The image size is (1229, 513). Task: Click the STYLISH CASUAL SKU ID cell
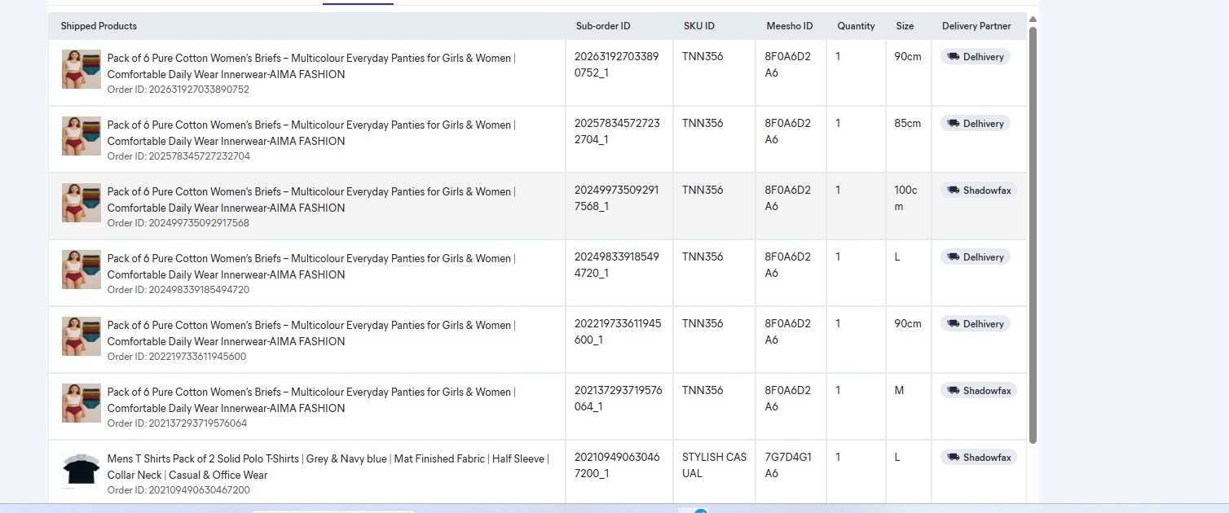coord(714,465)
